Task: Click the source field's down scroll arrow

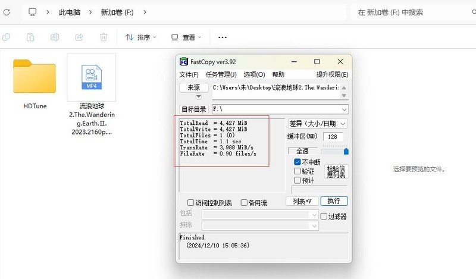Action: [x=344, y=95]
